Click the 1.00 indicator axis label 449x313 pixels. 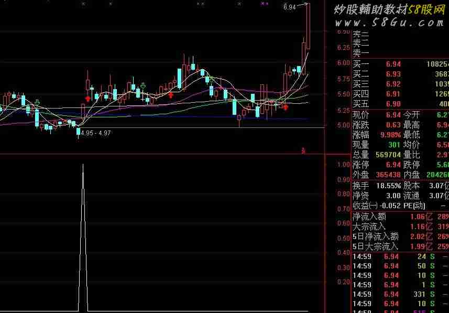(x=344, y=165)
